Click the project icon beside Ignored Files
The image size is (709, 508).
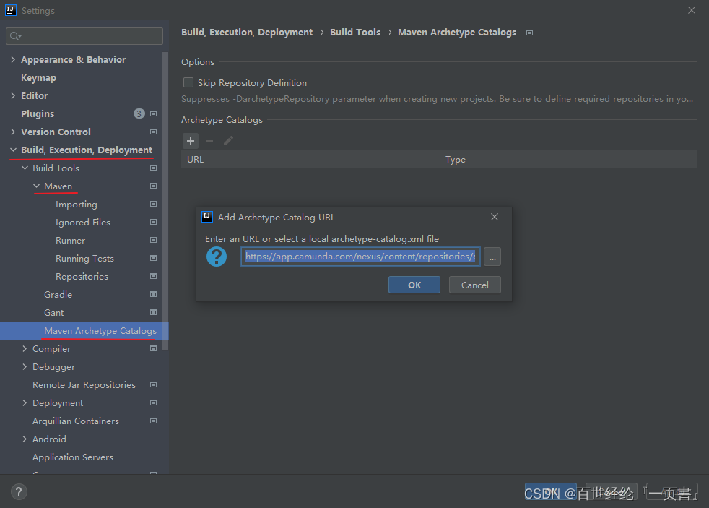153,222
